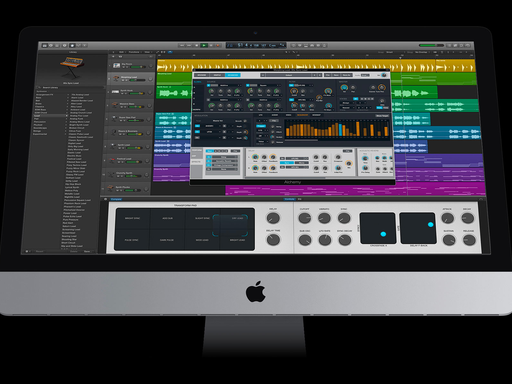512x384 pixels.
Task: Open Quick Help question mark icon
Action: pyautogui.click(x=65, y=45)
